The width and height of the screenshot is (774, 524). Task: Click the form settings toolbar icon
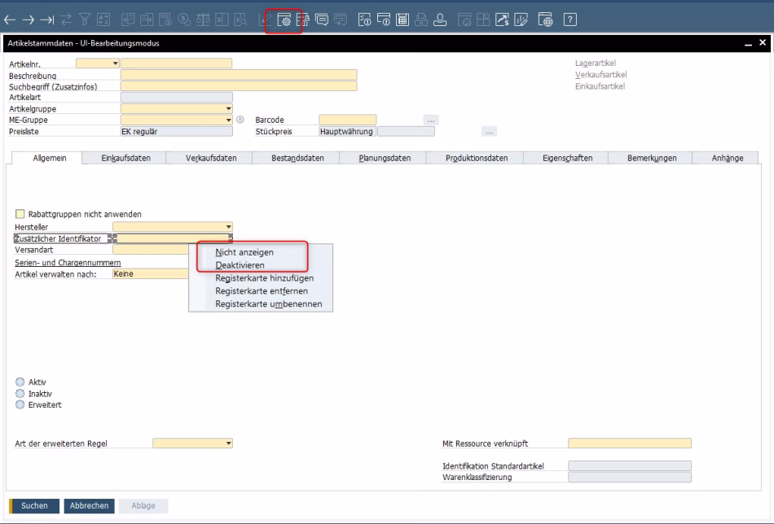284,19
